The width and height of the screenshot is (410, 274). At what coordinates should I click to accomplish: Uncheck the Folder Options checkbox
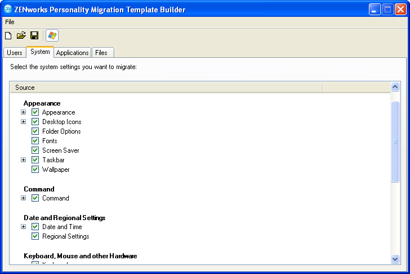(x=35, y=131)
